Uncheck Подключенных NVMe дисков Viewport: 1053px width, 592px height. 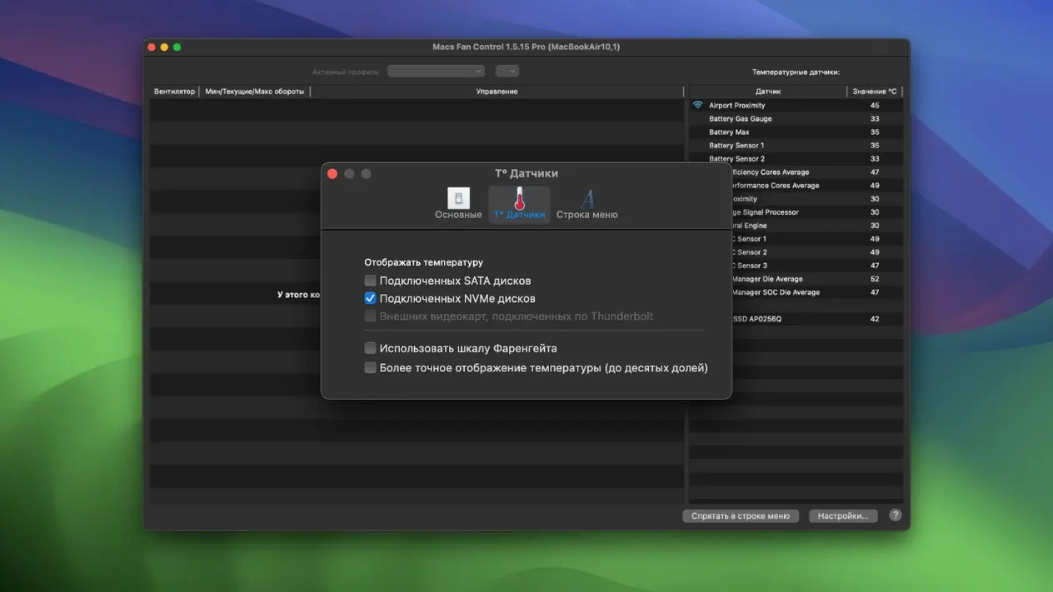(x=370, y=298)
